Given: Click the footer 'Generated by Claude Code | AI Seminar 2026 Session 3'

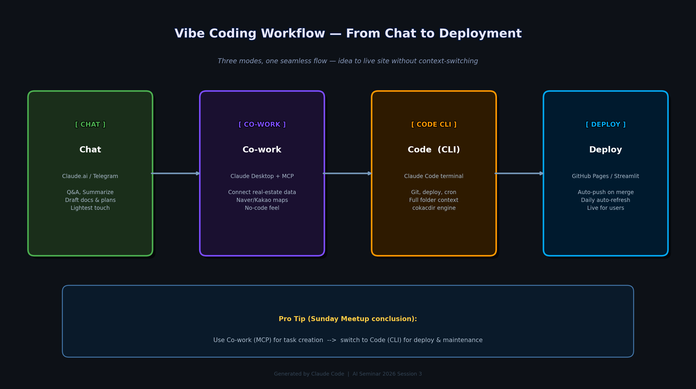Looking at the screenshot, I should (x=348, y=374).
